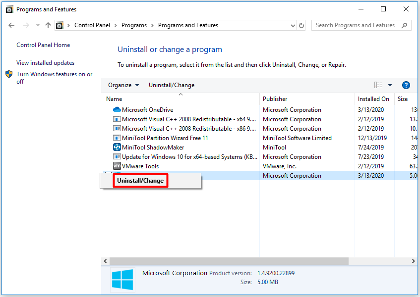Click the VMware Tools vm icon
Viewport: 420px width, 297px height.
point(117,166)
